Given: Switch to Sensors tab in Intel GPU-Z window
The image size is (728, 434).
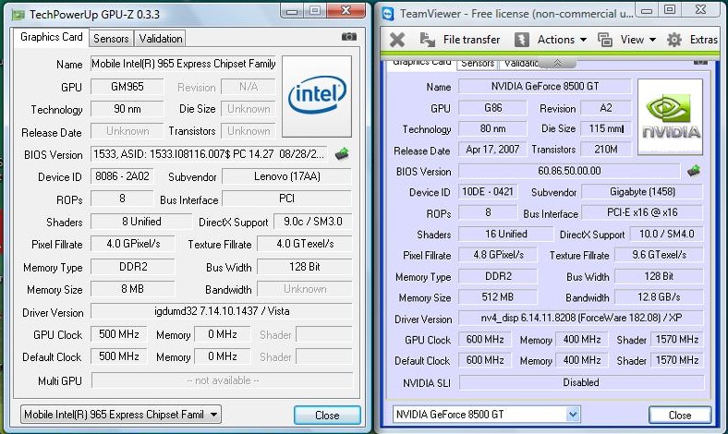Looking at the screenshot, I should point(111,39).
